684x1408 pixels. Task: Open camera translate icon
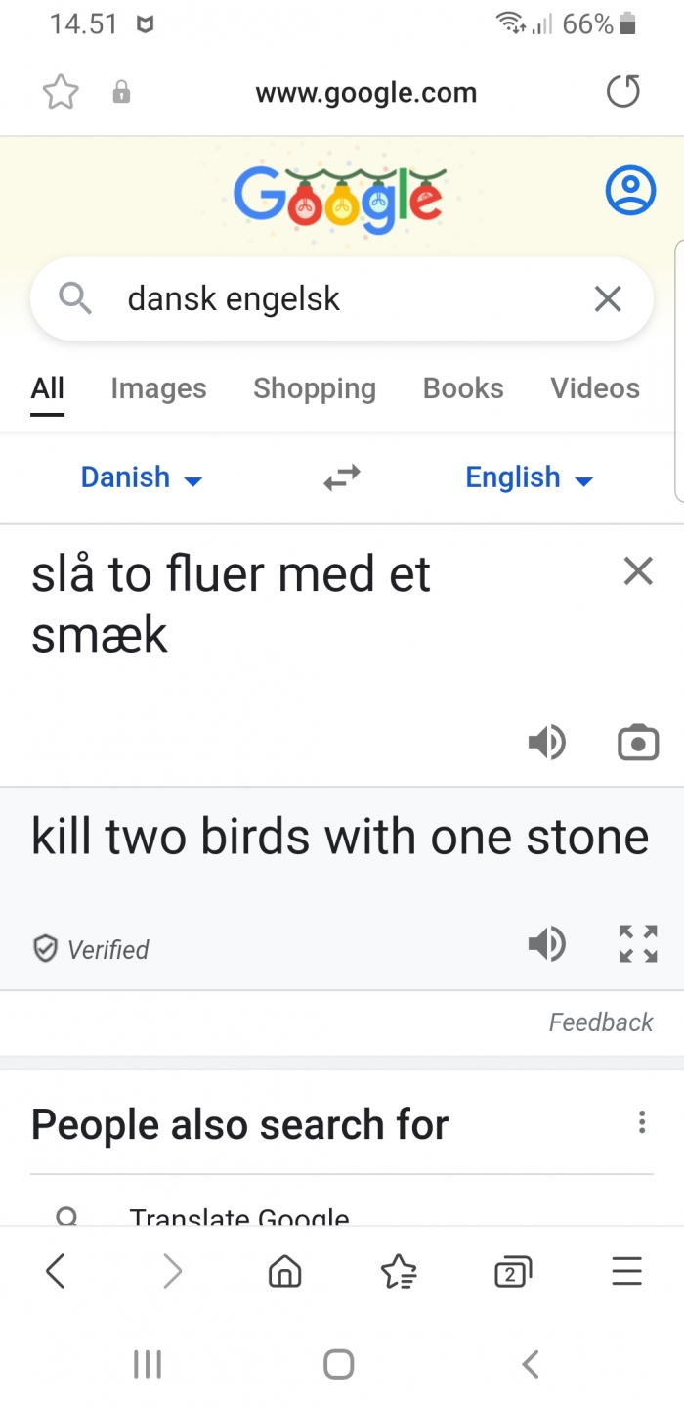tap(638, 743)
